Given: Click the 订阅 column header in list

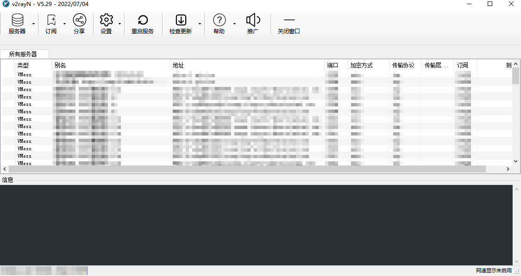Looking at the screenshot, I should [x=466, y=65].
